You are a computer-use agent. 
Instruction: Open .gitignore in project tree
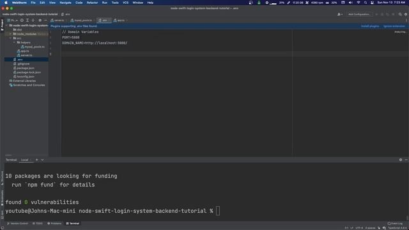coord(21,64)
